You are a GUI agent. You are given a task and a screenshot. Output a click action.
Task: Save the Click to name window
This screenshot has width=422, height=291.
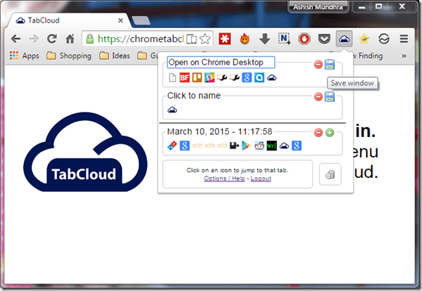(330, 96)
